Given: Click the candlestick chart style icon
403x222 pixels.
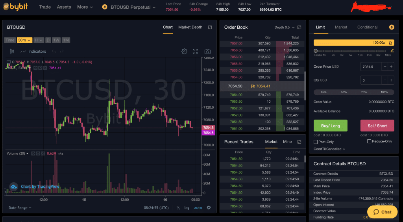Looking at the screenshot, I should point(12,52).
